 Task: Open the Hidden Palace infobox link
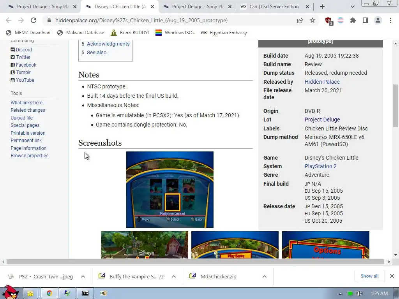322,82
